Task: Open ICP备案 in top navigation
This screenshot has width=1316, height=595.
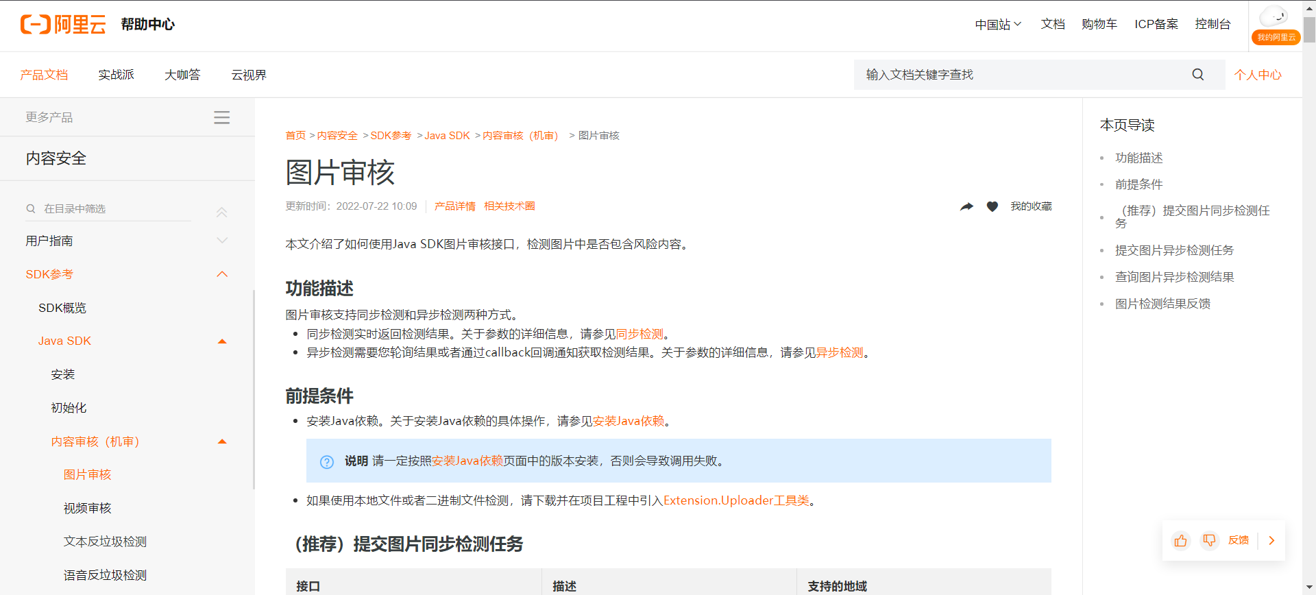Action: click(x=1156, y=24)
